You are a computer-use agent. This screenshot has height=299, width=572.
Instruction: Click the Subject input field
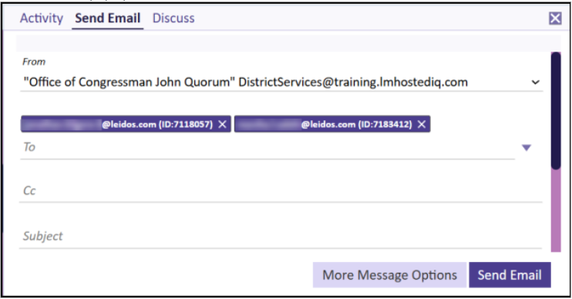(x=281, y=237)
